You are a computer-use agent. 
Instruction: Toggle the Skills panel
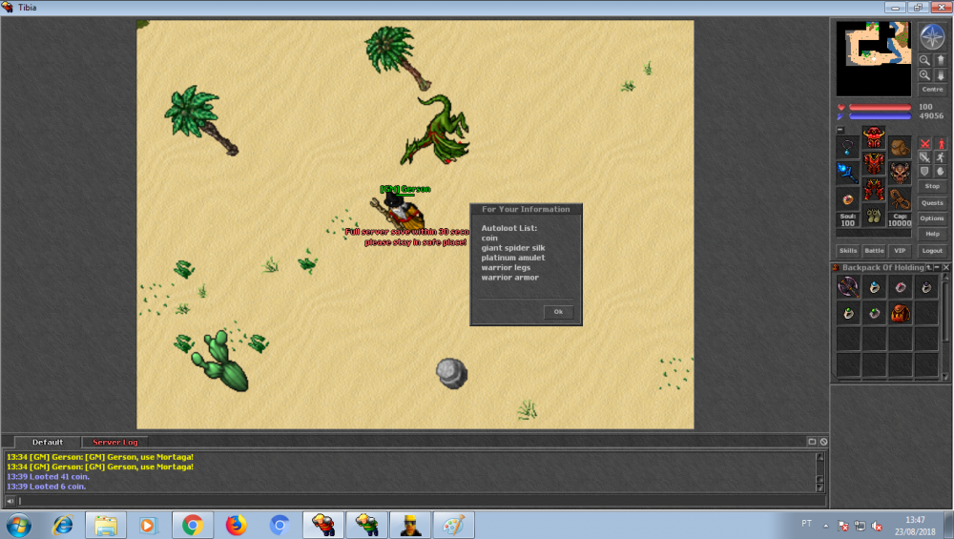(848, 251)
